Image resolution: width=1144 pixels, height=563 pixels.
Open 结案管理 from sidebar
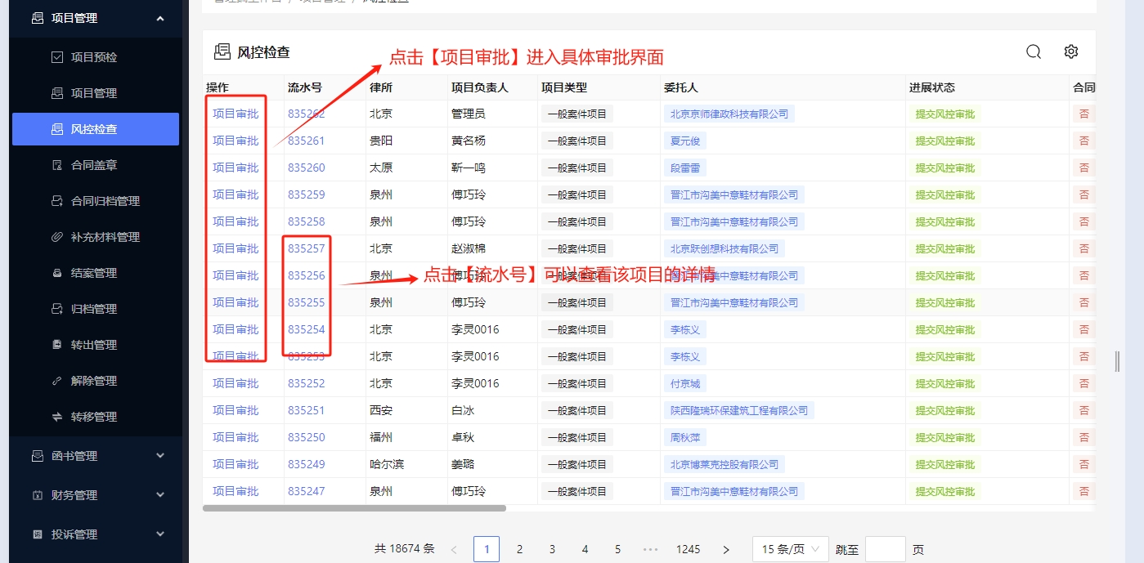(x=94, y=273)
